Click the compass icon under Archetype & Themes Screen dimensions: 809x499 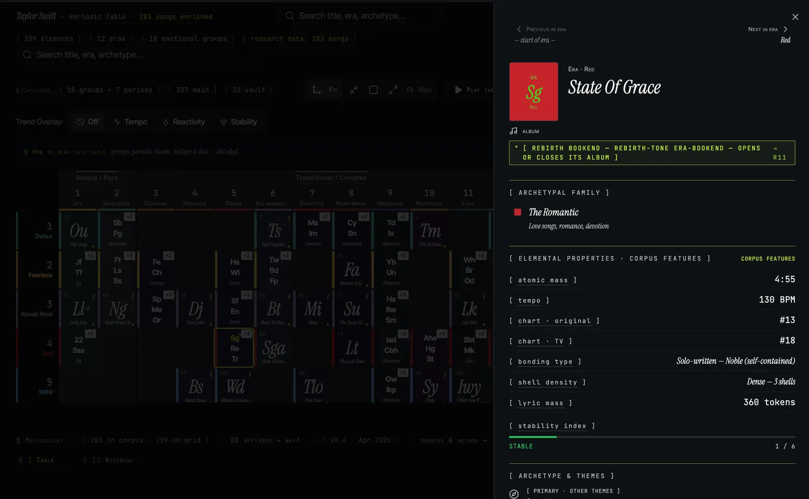click(x=514, y=494)
